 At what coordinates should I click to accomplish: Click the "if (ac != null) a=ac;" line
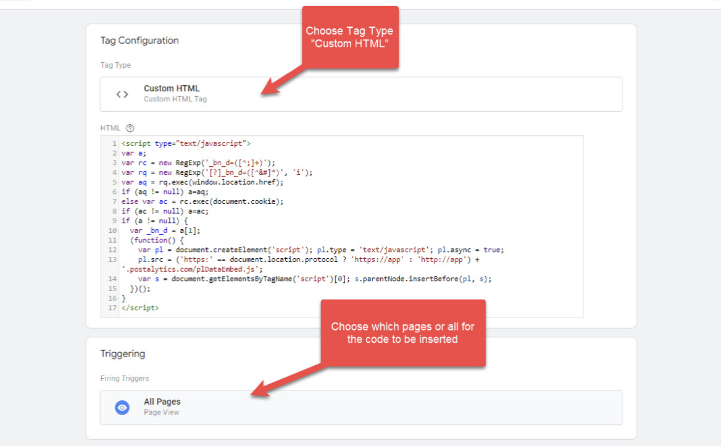pyautogui.click(x=165, y=211)
